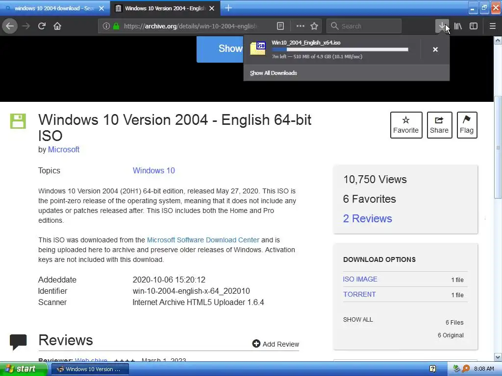Flag this item
This screenshot has height=376, width=502.
tap(467, 125)
